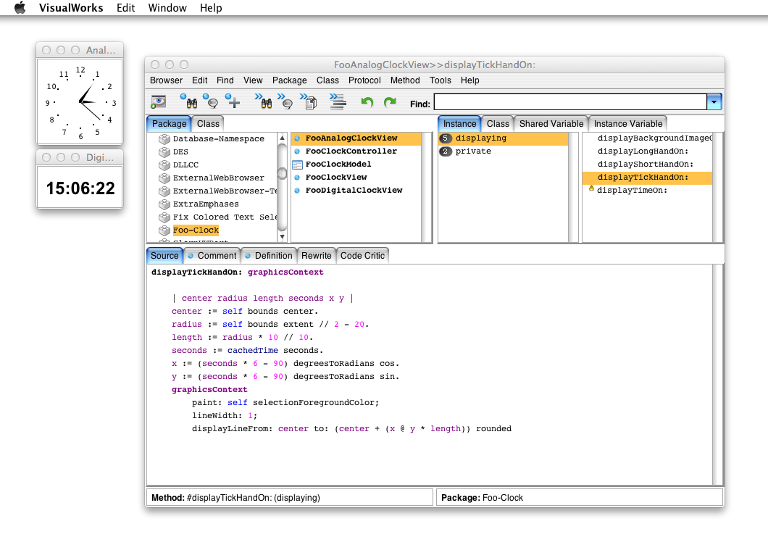Click the blue dot icon beside FooClockController
Image resolution: width=768 pixels, height=558 pixels.
(x=297, y=151)
